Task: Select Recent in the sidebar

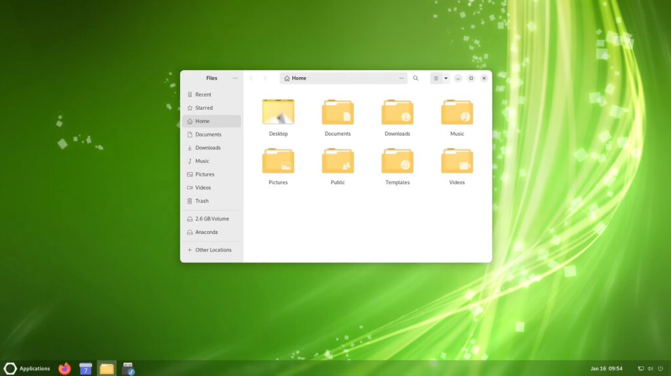Action: click(x=212, y=94)
